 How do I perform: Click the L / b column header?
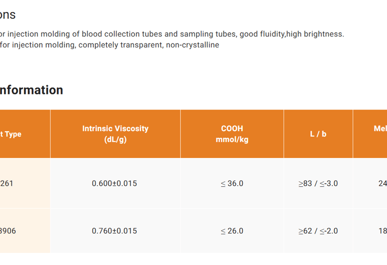coord(318,134)
